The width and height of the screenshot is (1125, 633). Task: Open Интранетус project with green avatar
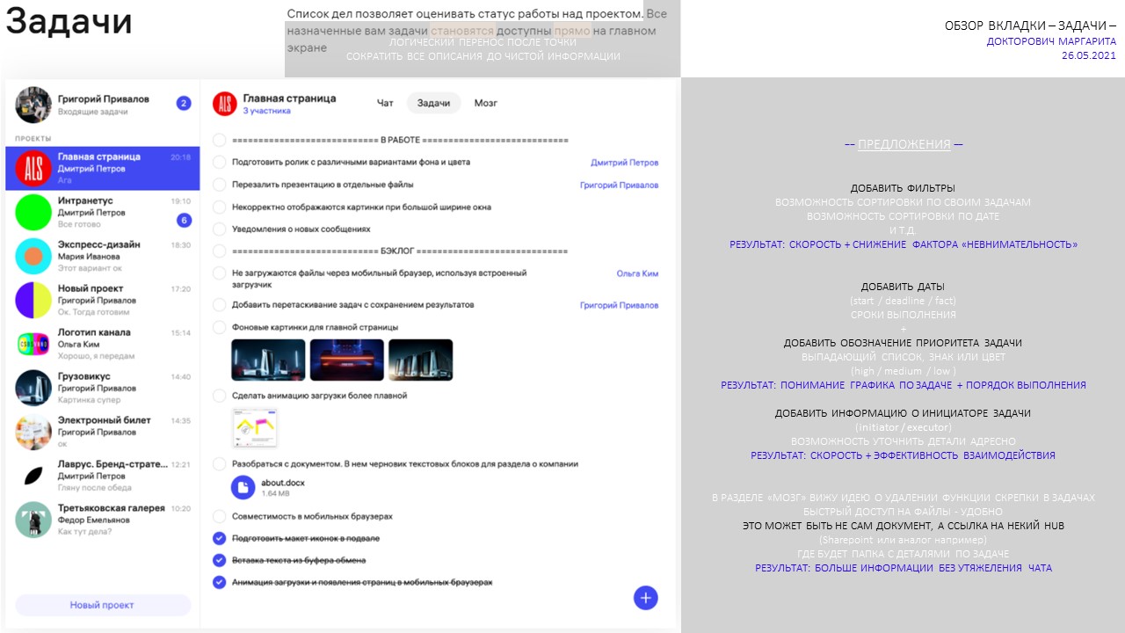33,212
